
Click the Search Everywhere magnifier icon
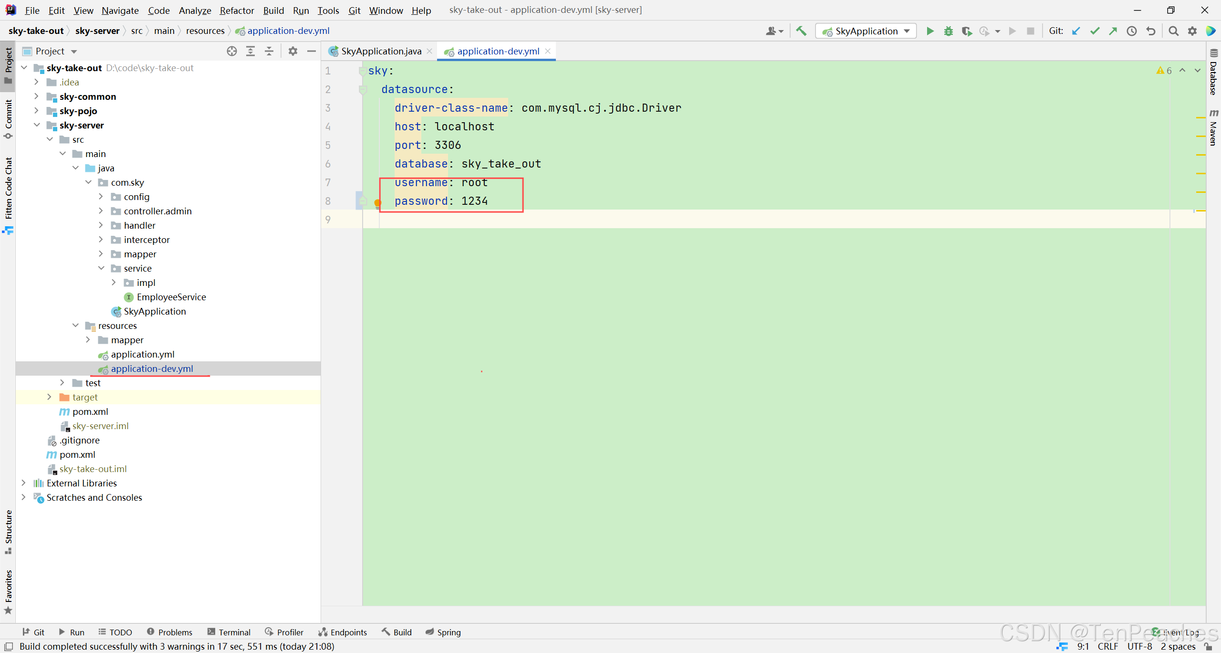pyautogui.click(x=1173, y=31)
